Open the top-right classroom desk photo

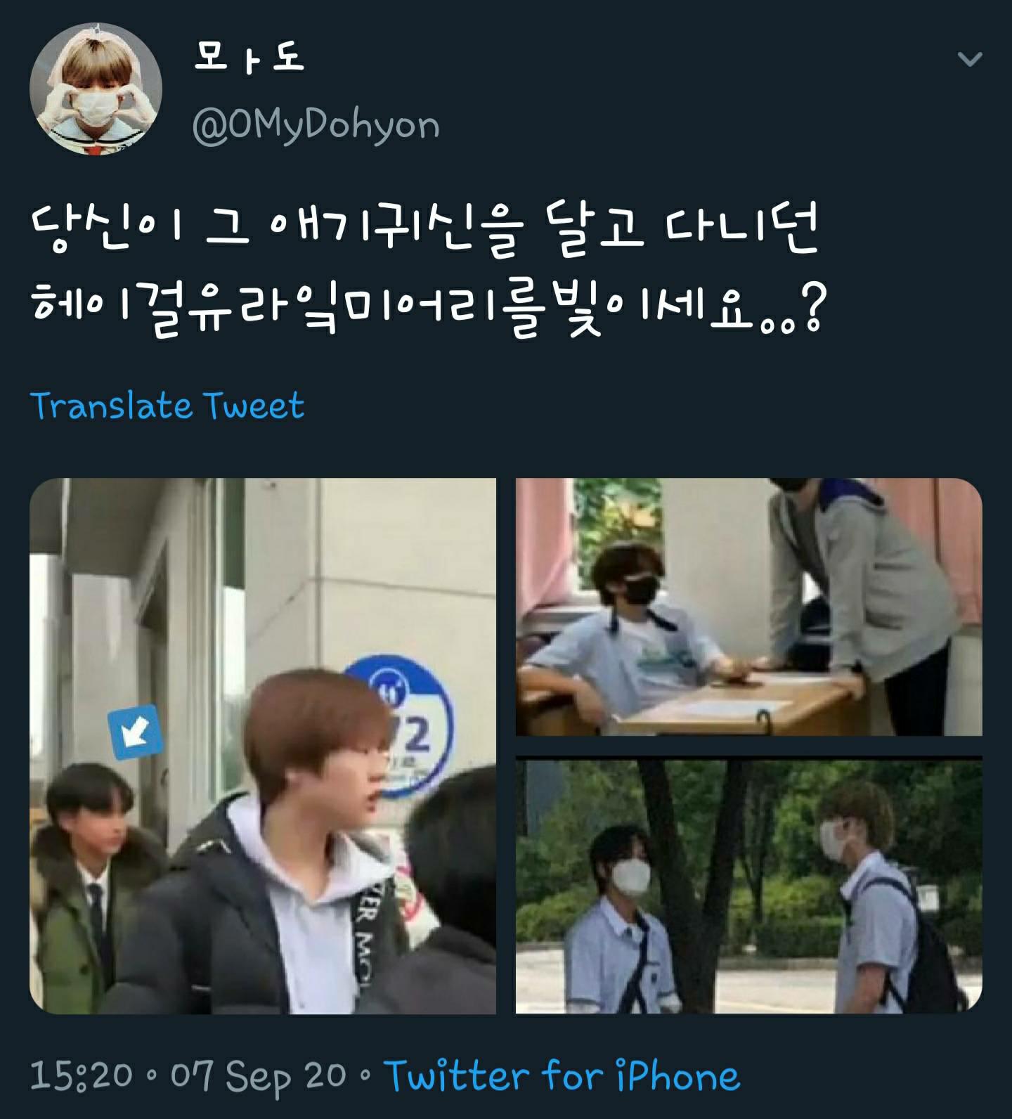click(749, 607)
